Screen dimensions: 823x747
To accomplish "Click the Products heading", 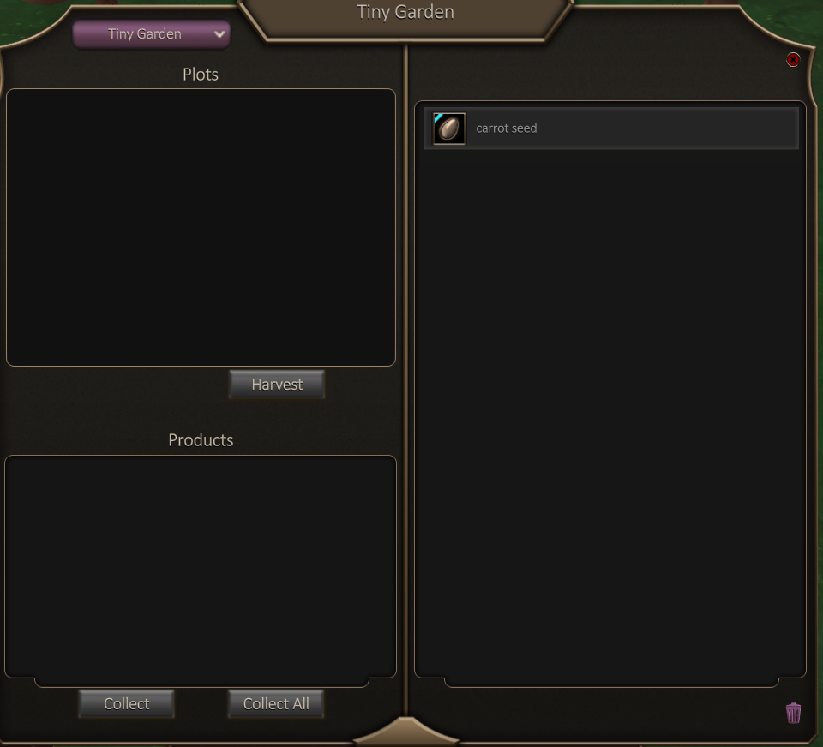I will [x=201, y=440].
